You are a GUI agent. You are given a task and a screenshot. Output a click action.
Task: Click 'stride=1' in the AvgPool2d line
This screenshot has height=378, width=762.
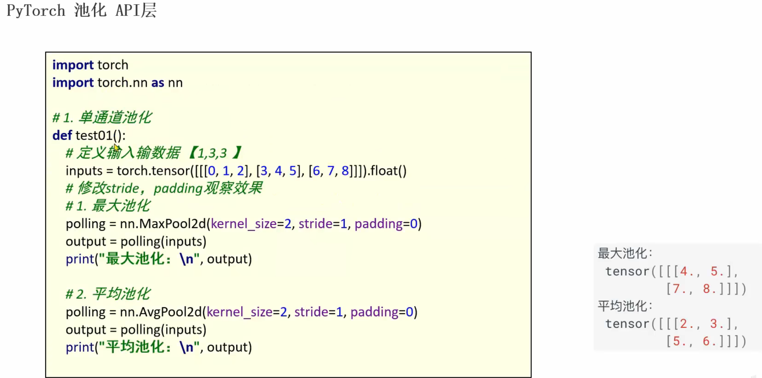pos(318,312)
